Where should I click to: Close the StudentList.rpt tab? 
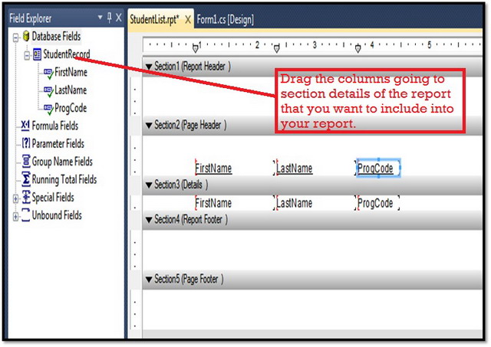(x=187, y=20)
